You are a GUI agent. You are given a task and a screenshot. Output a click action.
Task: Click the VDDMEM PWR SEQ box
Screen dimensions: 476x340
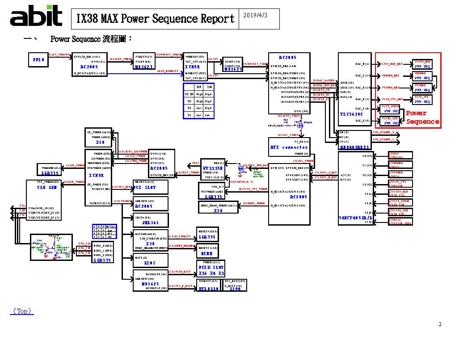click(x=422, y=76)
